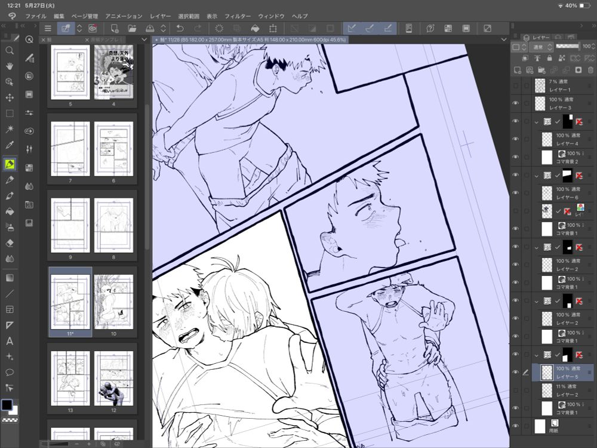Image resolution: width=597 pixels, height=448 pixels.
Task: Select the Hand move tool
Action: (x=10, y=66)
